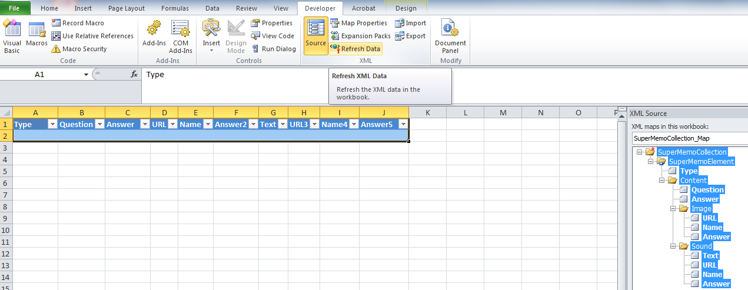Open the Answer2 column filter dropdown

click(x=253, y=124)
